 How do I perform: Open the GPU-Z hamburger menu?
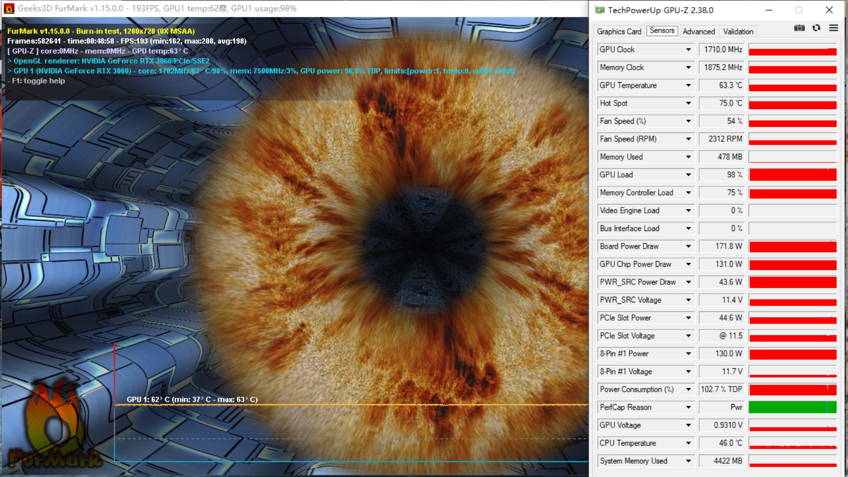[x=833, y=28]
